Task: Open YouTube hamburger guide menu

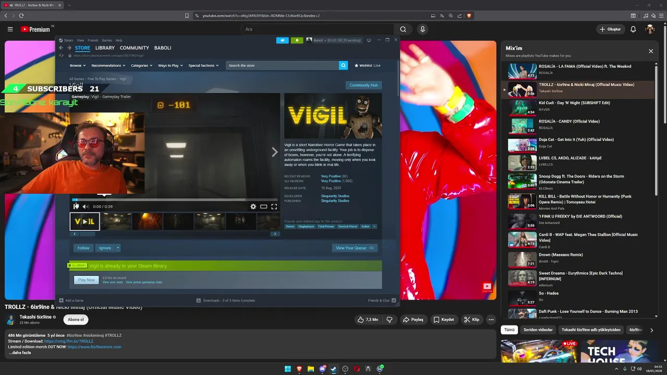Action: tap(10, 29)
